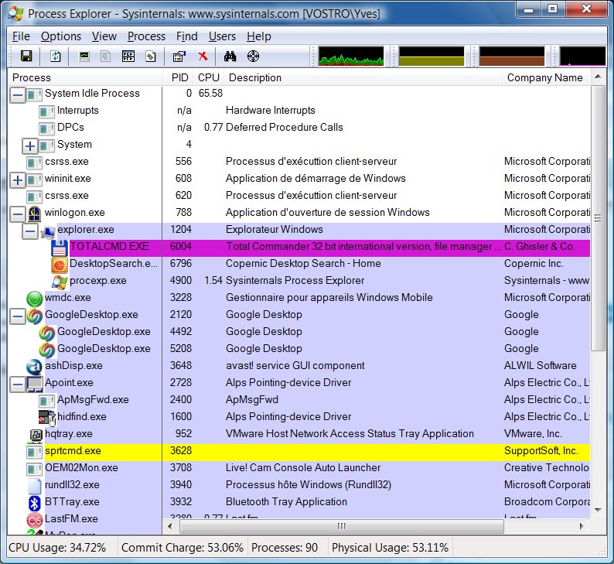Viewport: 614px width, 564px height.
Task: Click the green CPU usage graph
Action: click(351, 56)
